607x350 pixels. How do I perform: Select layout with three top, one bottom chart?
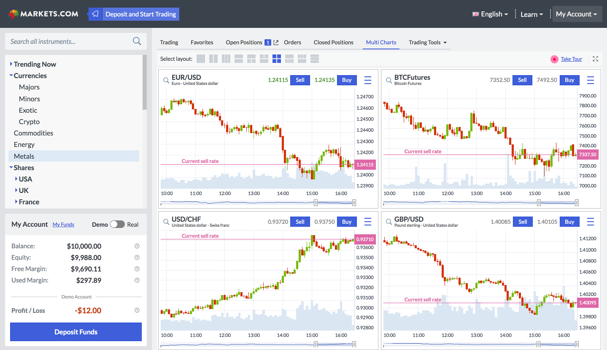[x=302, y=59]
